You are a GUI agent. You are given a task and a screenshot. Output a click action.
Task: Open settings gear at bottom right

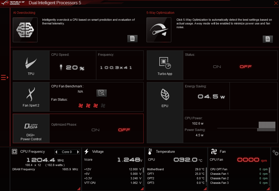275,153
